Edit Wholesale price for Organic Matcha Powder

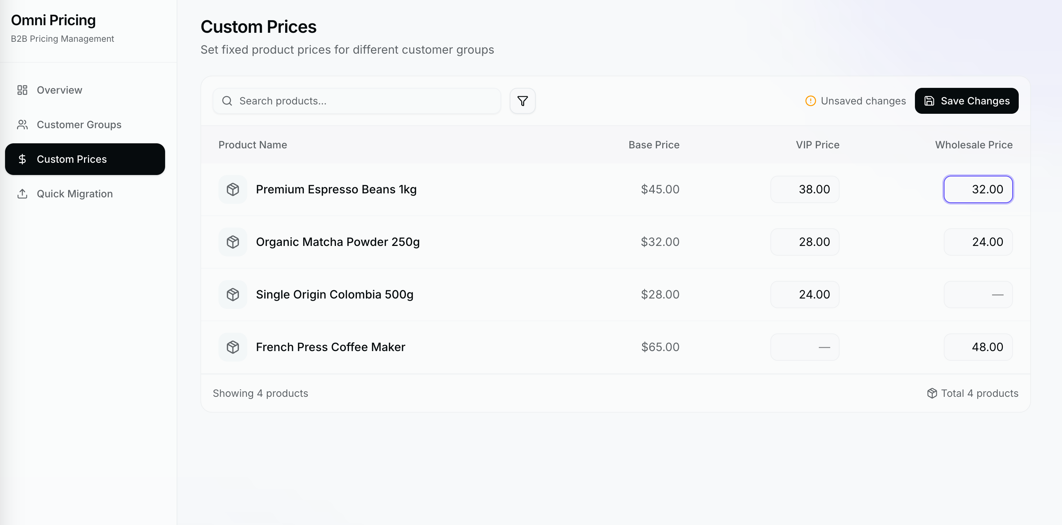pos(978,242)
